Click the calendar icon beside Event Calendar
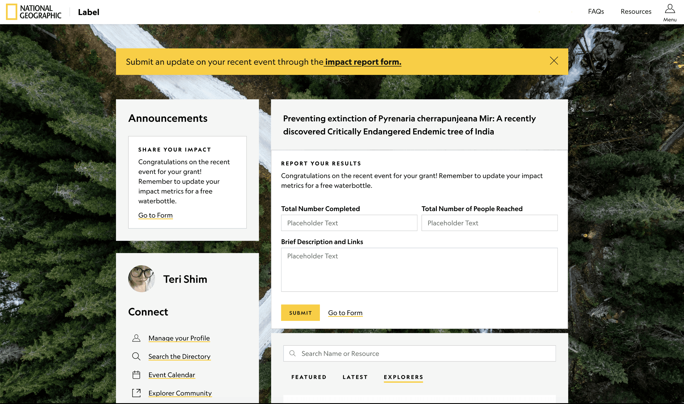 136,375
